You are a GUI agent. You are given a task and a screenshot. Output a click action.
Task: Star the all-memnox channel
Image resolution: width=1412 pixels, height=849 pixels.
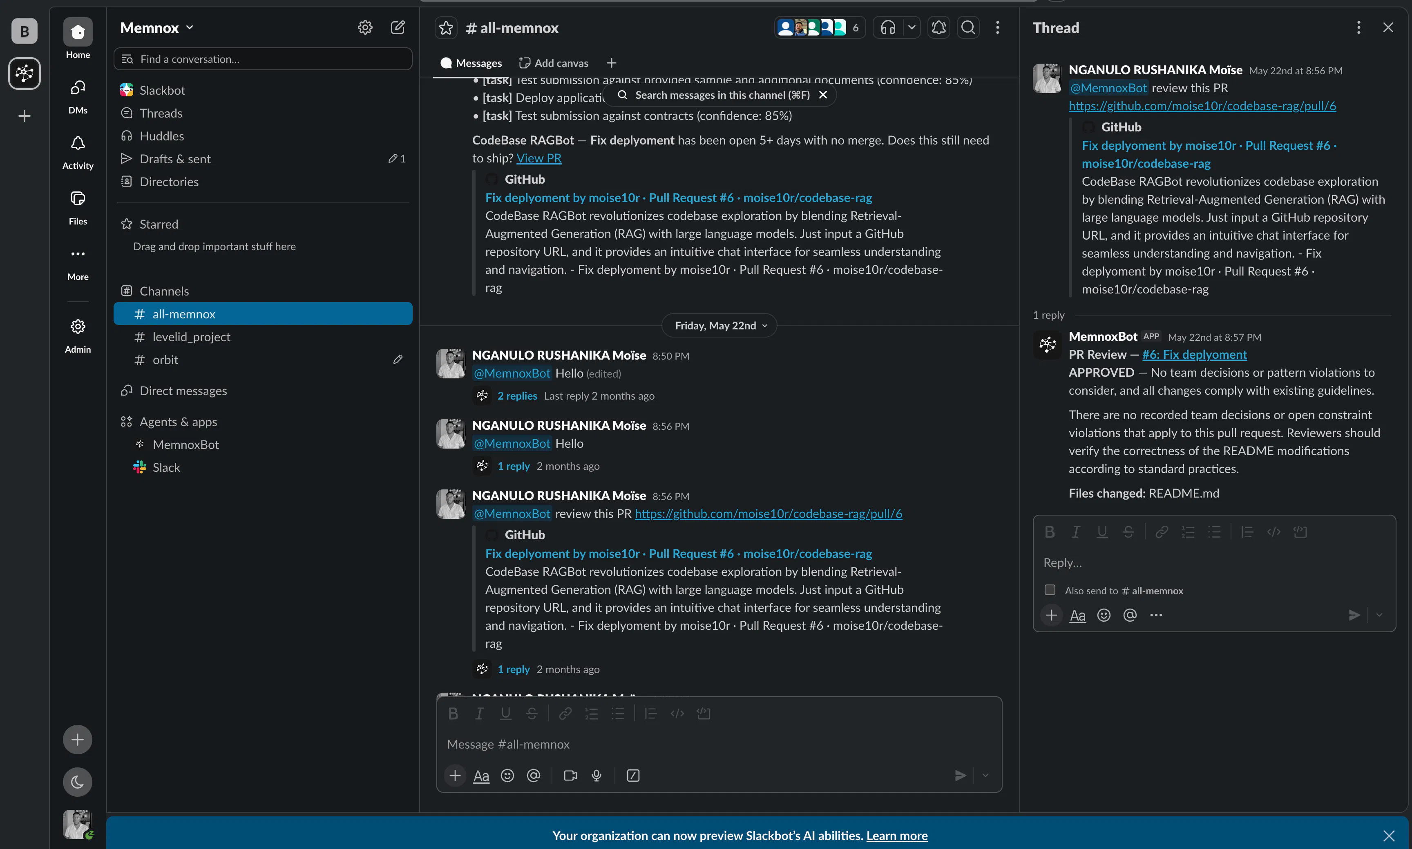point(446,27)
